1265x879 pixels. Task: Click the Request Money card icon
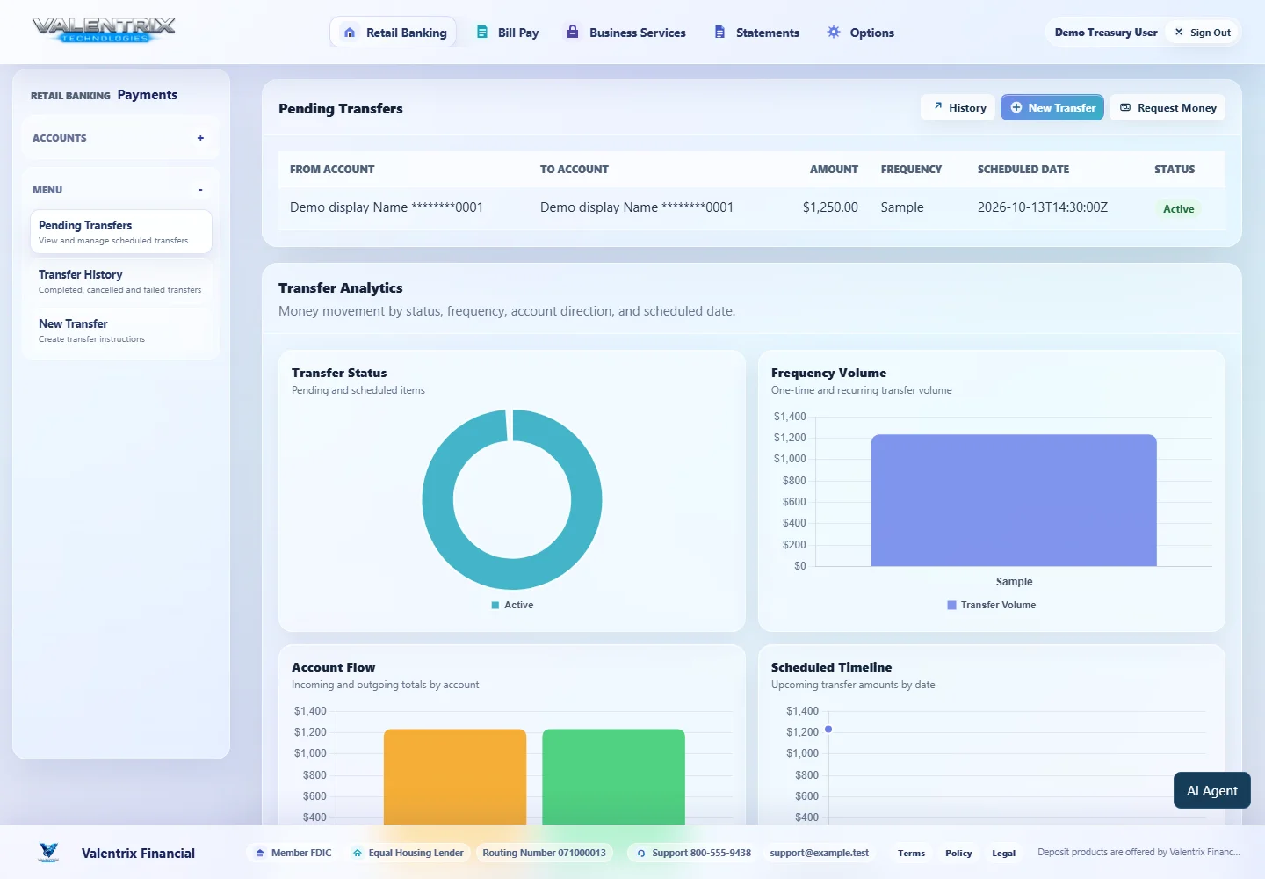pos(1125,107)
